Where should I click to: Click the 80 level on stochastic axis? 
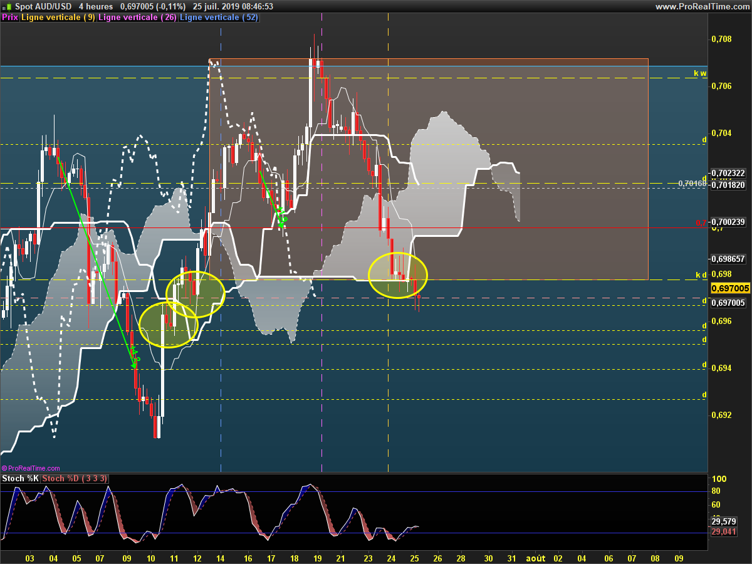[x=716, y=491]
